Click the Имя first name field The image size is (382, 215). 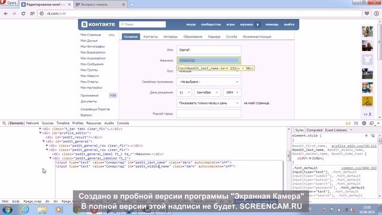(209, 50)
